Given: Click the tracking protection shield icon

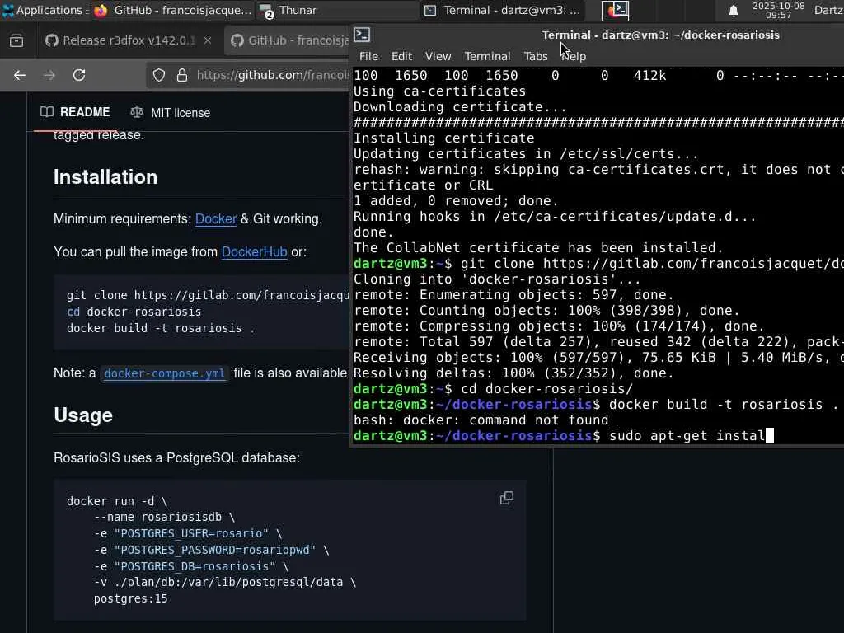Looking at the screenshot, I should coord(159,75).
